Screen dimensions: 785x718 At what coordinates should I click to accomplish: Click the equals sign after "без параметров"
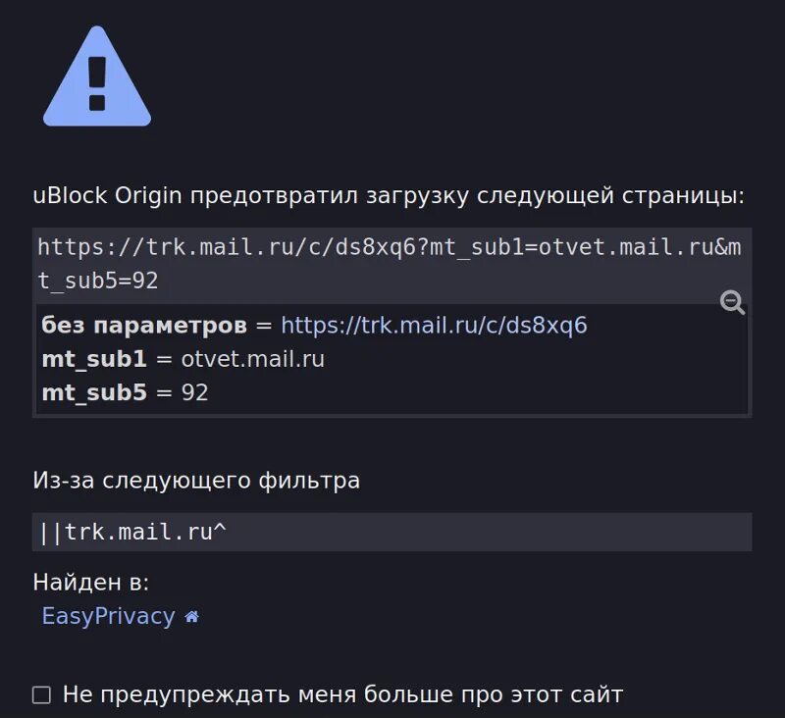[x=263, y=326]
